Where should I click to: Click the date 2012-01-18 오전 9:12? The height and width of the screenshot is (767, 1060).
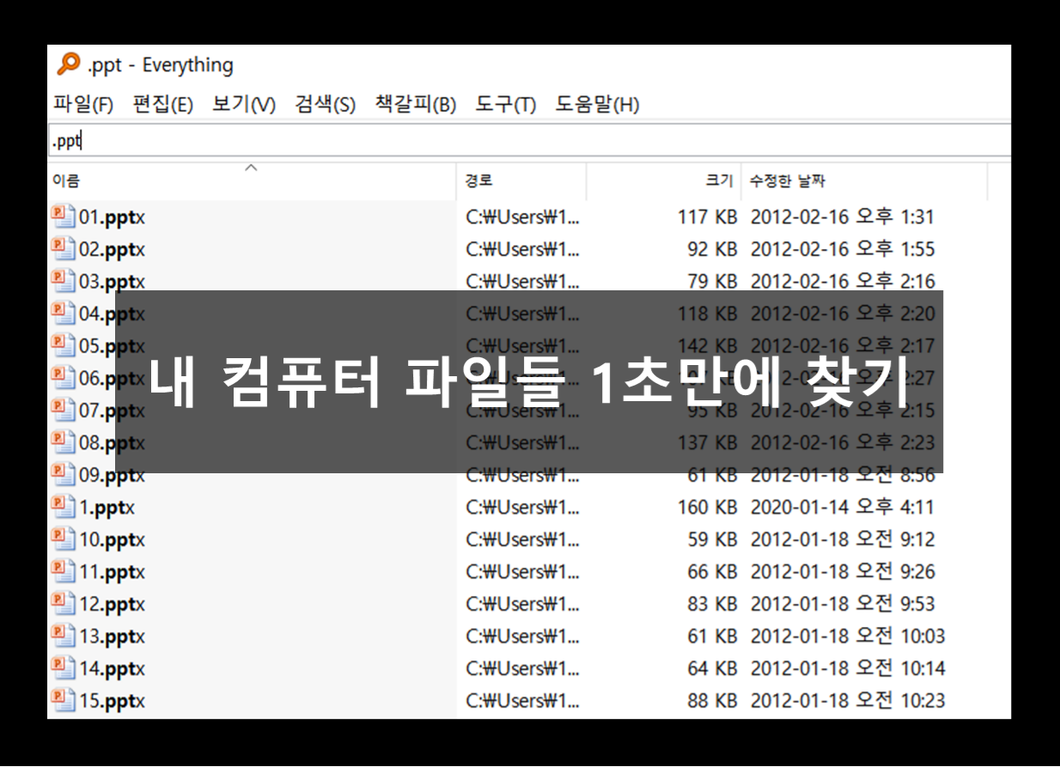842,539
